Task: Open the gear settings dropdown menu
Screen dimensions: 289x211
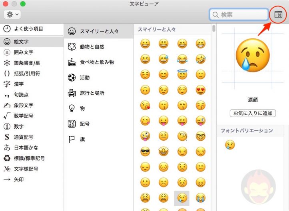Action: [12, 14]
